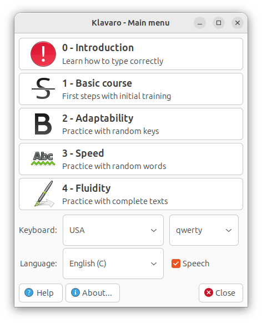Start 1 - Basic course module
Screen dimensions: 262x323
[131, 89]
